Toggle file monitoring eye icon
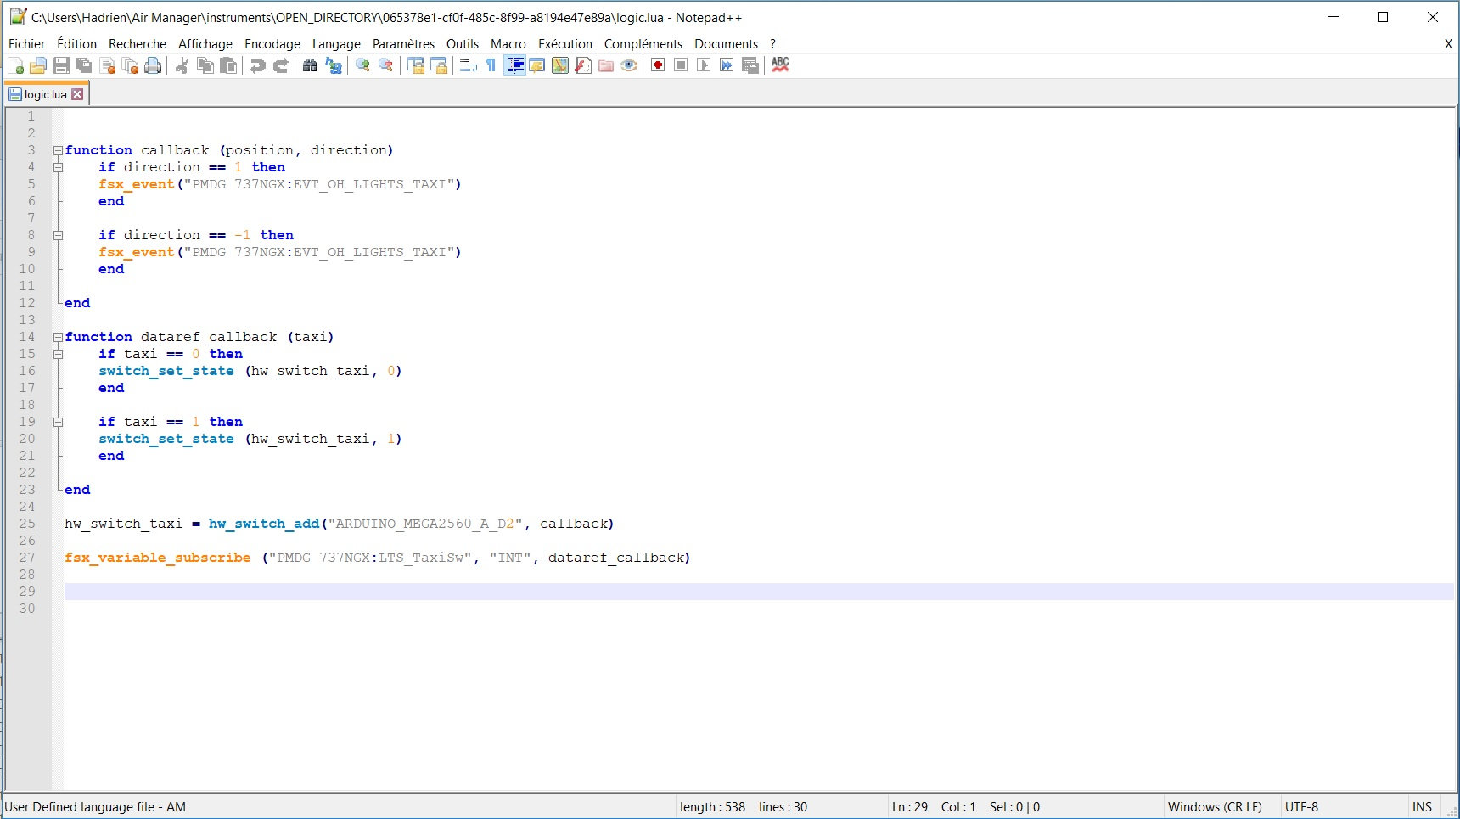The width and height of the screenshot is (1460, 819). point(628,65)
